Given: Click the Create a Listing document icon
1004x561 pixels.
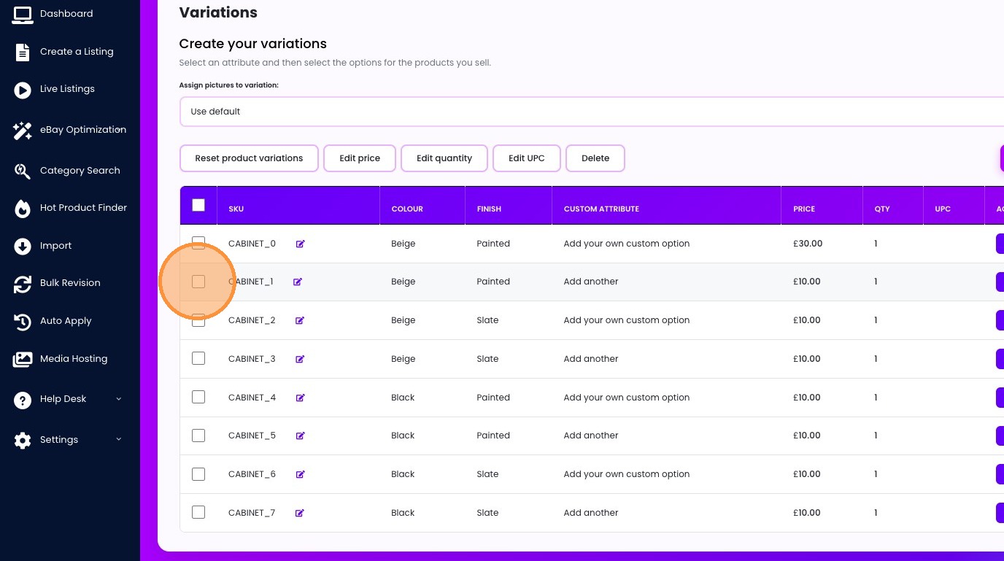Looking at the screenshot, I should pos(23,53).
